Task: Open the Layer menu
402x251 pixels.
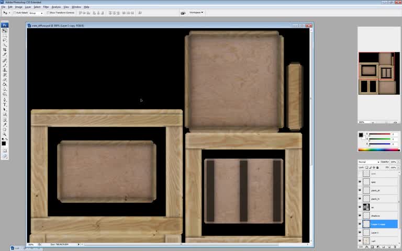Action: (x=28, y=7)
